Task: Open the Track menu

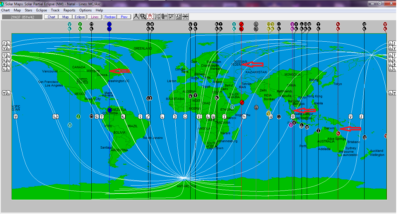Action: (55, 10)
